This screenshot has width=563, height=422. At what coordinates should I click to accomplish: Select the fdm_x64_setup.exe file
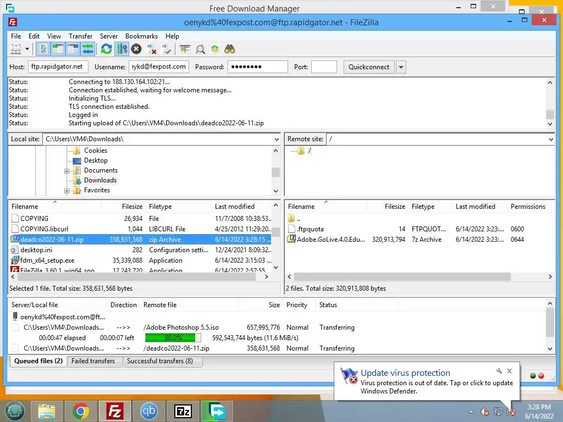[x=47, y=260]
